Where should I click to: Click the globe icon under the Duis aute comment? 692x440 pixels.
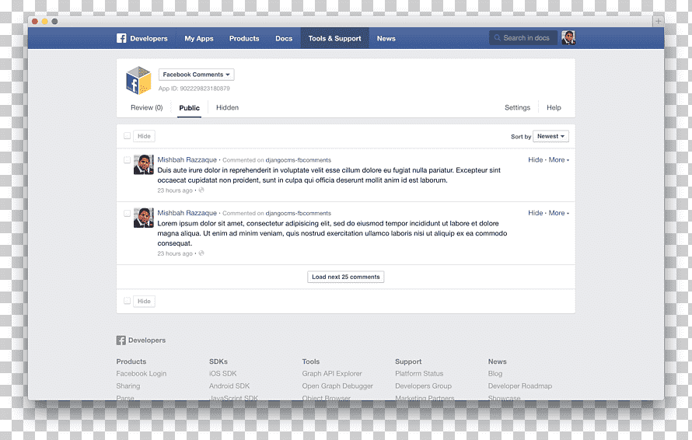(201, 190)
